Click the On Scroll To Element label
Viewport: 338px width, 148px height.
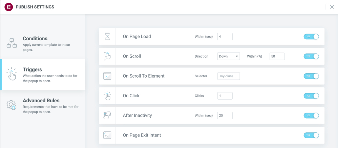click(144, 76)
